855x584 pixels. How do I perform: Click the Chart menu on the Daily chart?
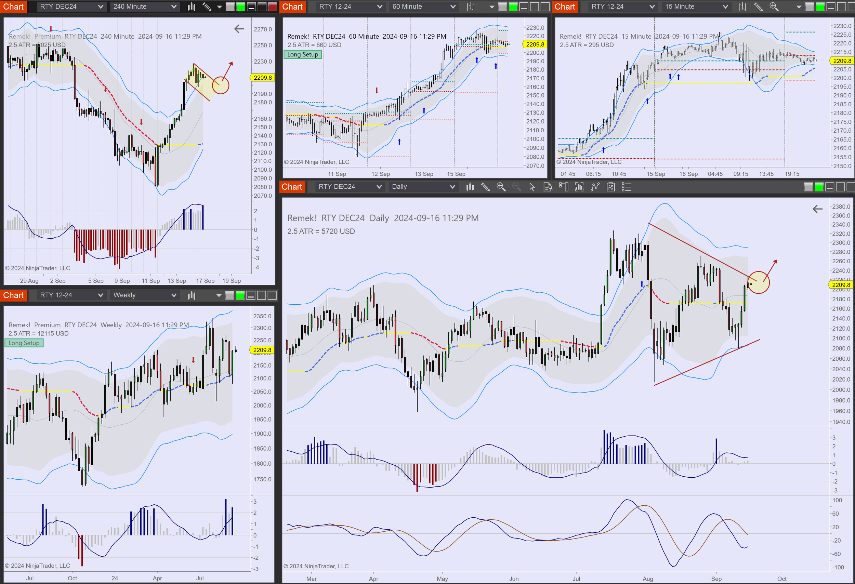point(292,187)
